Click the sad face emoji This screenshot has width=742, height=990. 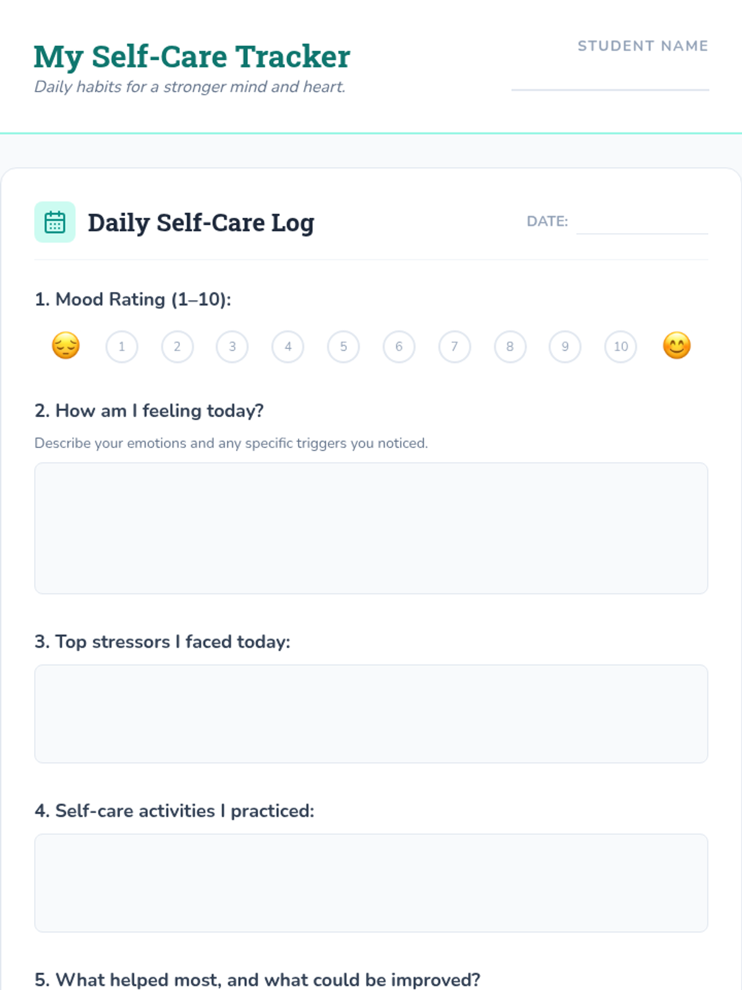(x=66, y=346)
